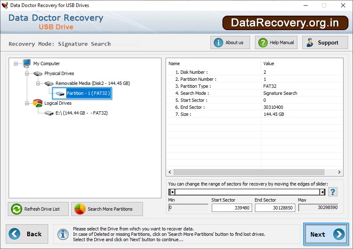
Task: Open the Help Manual
Action: [276, 42]
